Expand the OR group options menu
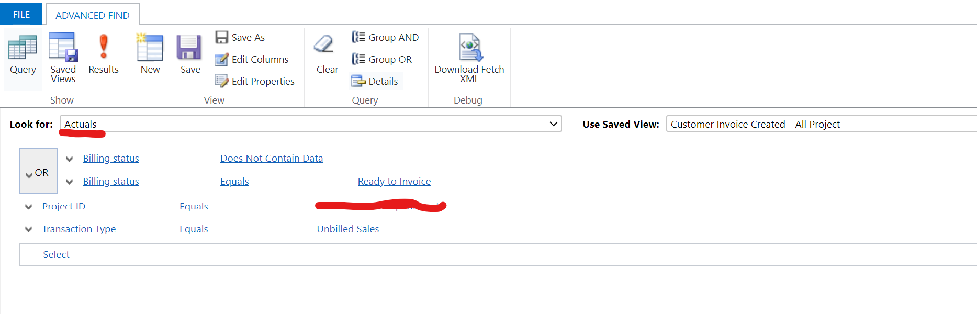This screenshot has width=977, height=314. 38,171
